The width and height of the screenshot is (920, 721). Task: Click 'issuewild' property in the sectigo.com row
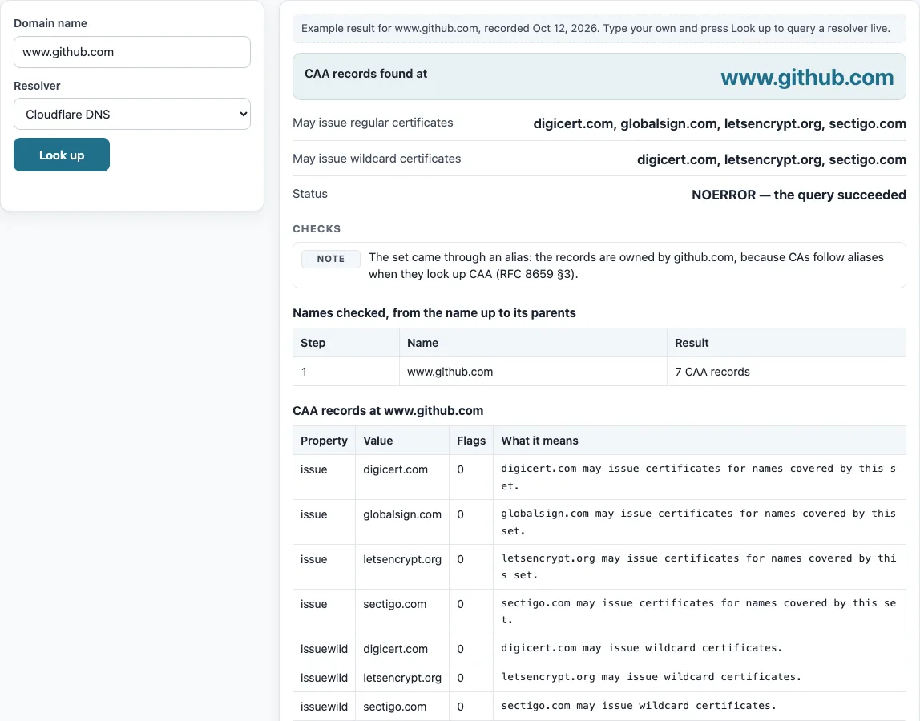324,707
